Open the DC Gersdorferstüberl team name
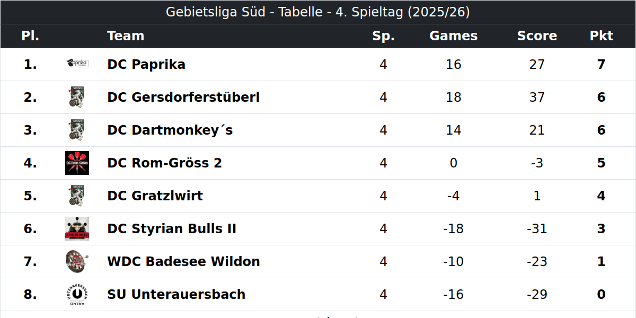Screen dimensions: 636x318 pyautogui.click(x=183, y=98)
